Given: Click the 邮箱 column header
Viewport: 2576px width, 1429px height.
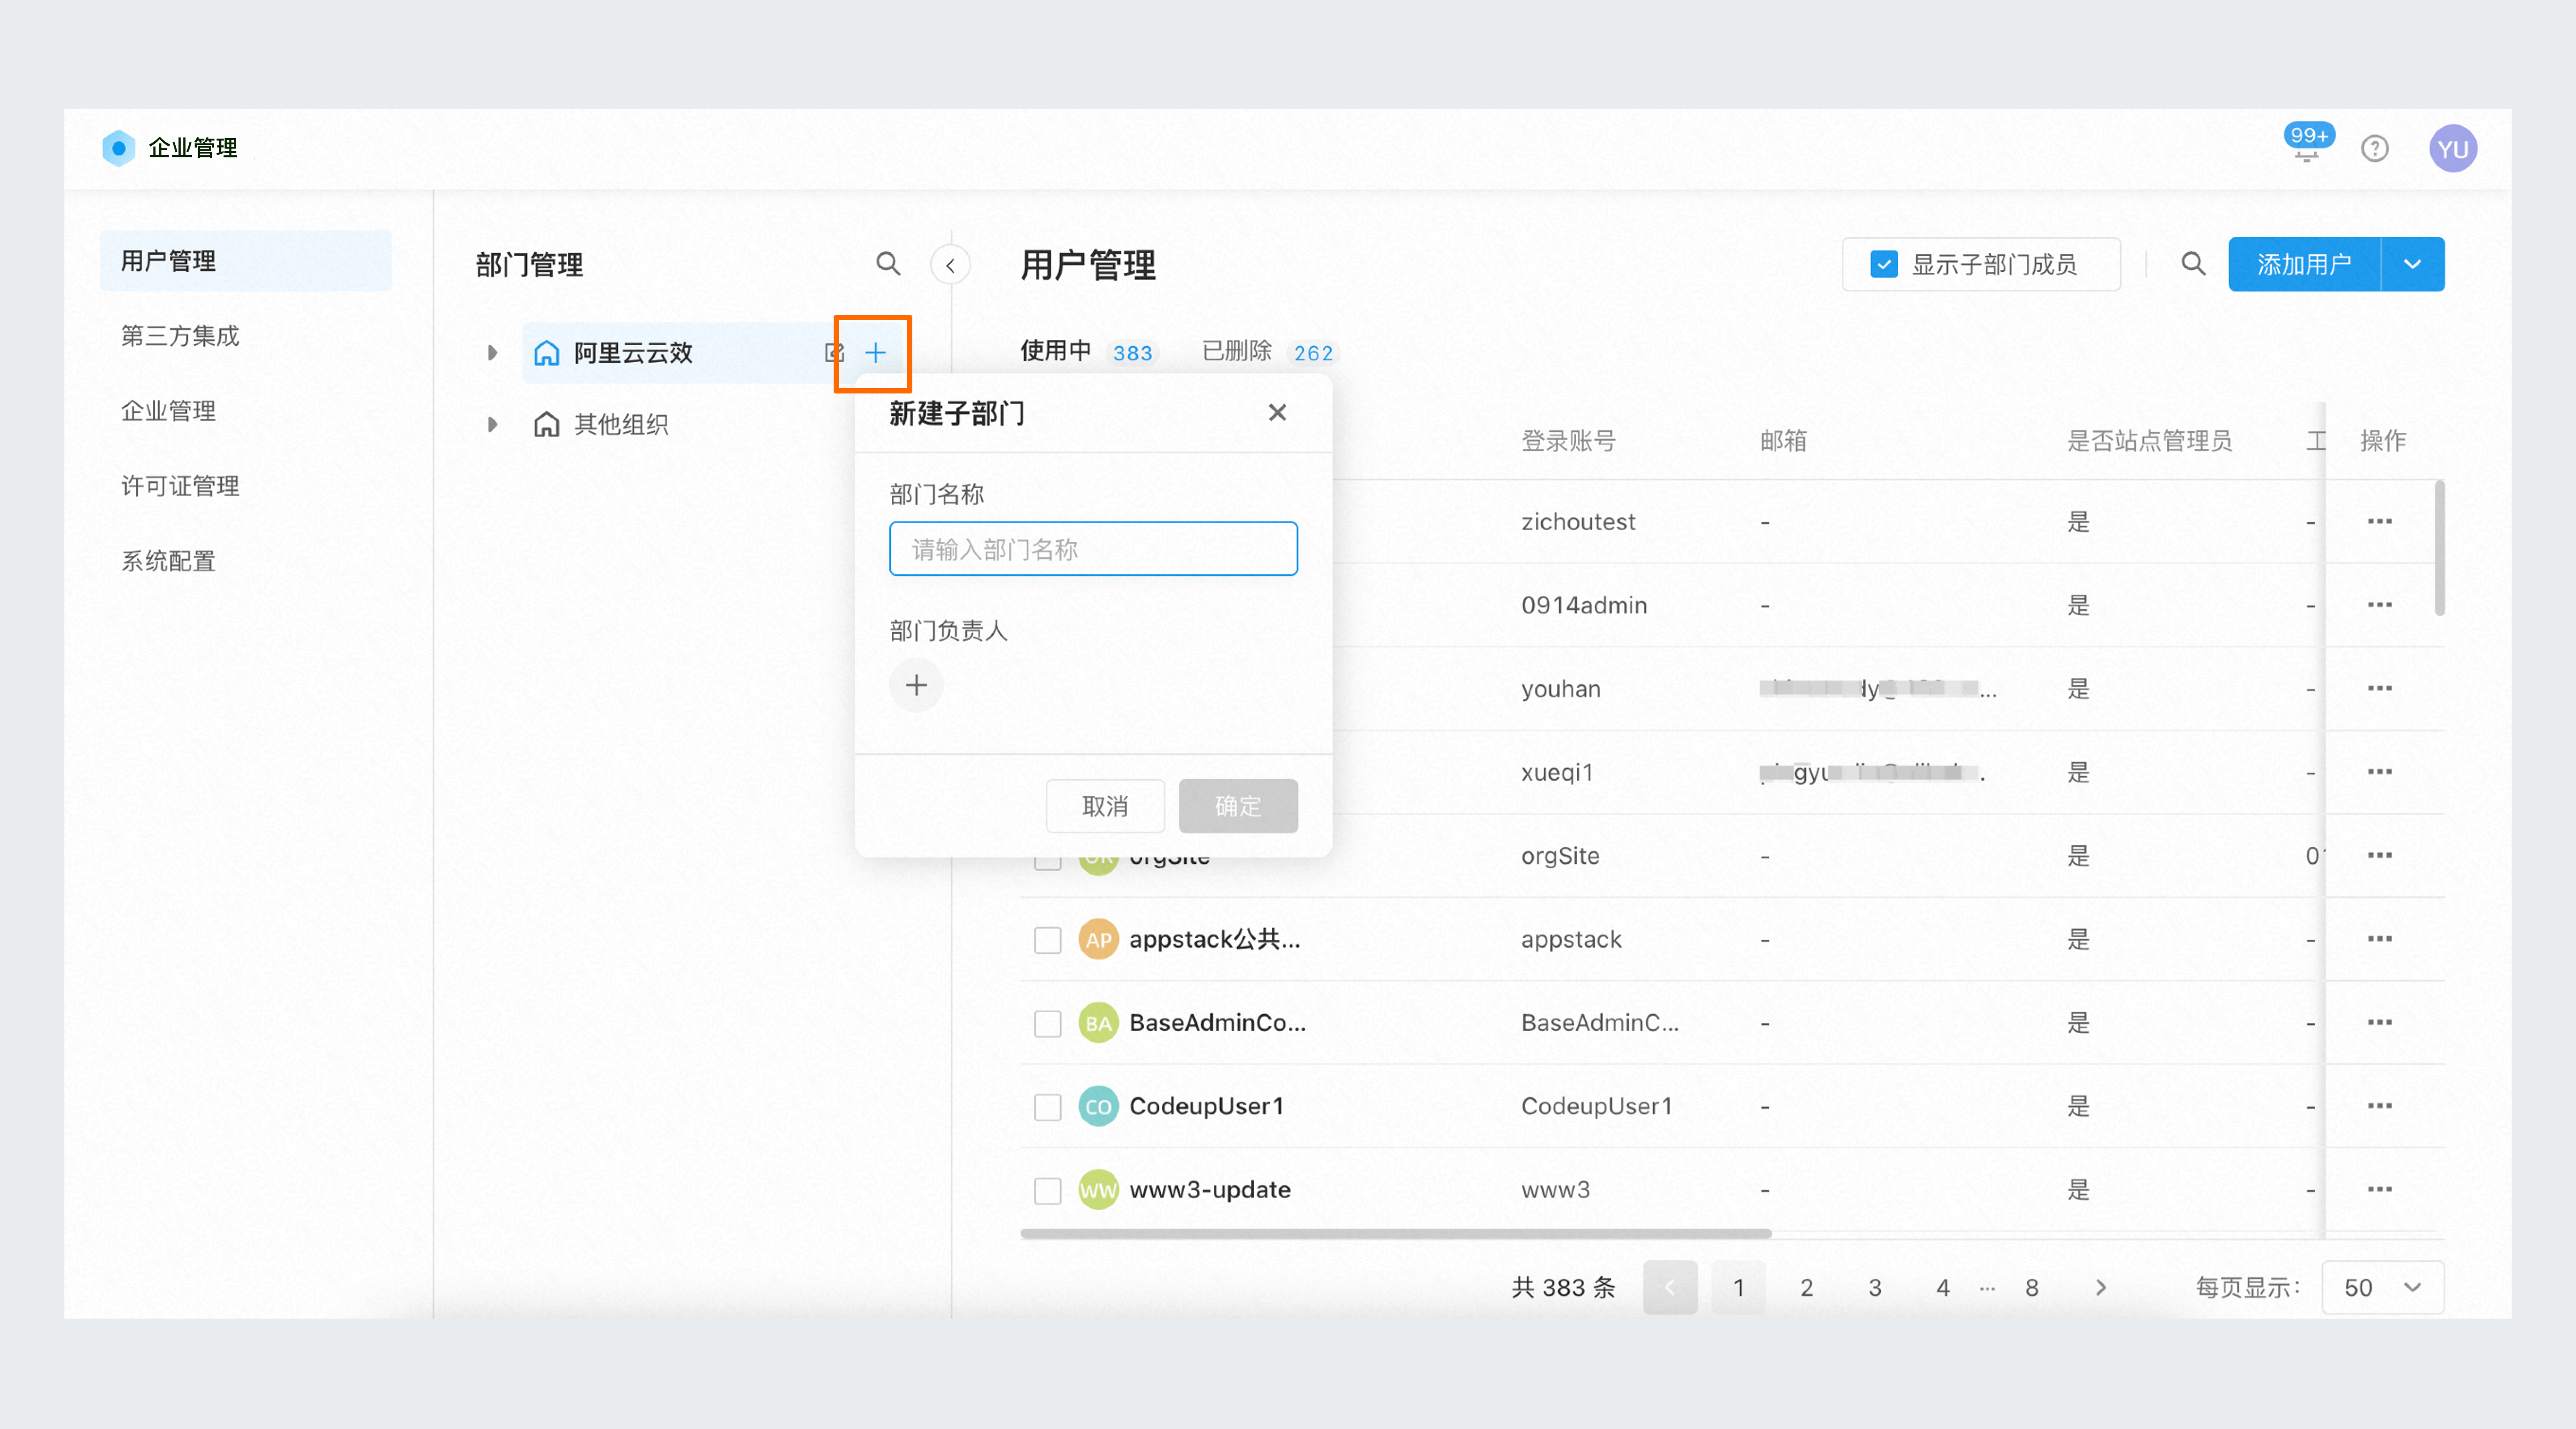Looking at the screenshot, I should (x=1783, y=441).
